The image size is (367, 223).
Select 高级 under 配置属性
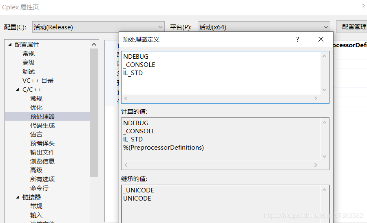[x=29, y=62]
